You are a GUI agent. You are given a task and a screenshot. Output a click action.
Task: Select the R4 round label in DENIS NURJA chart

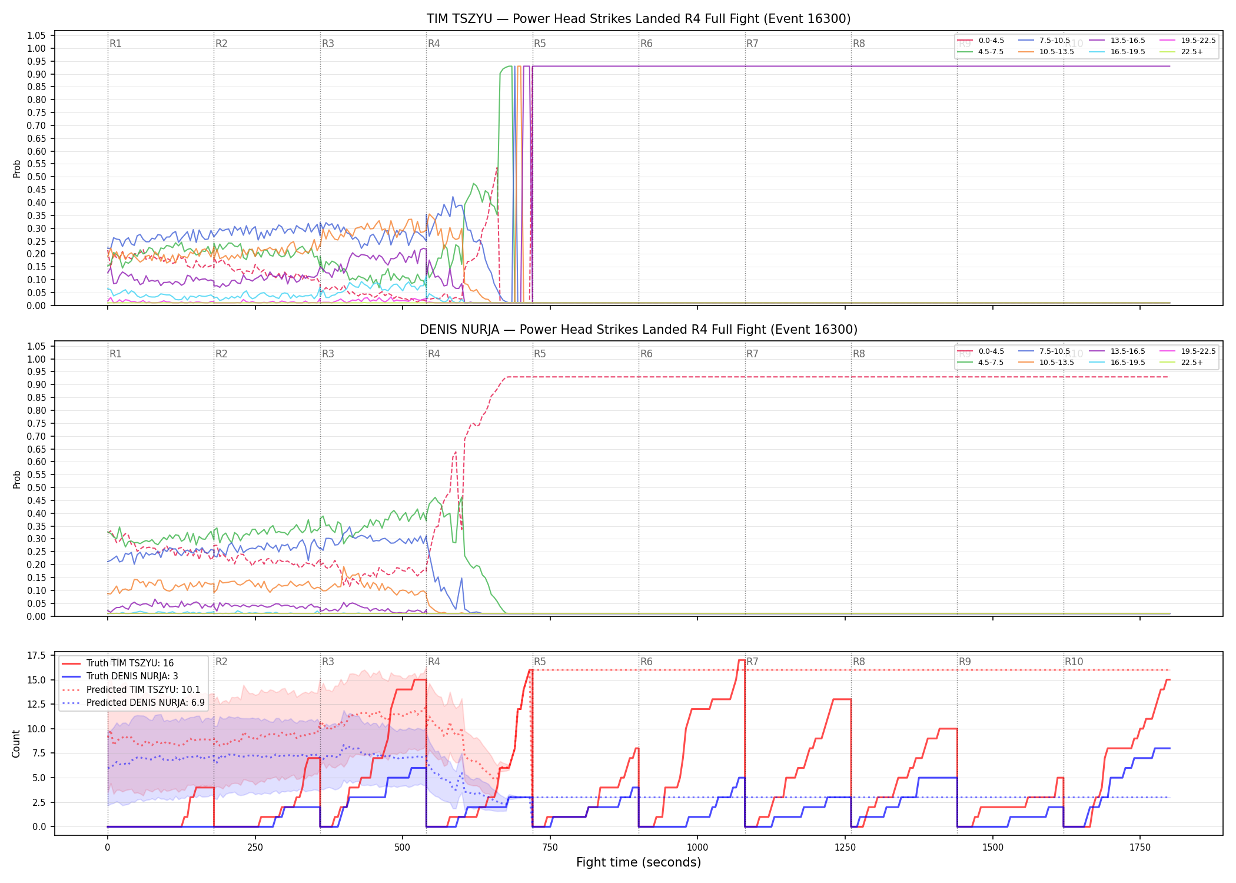434,354
